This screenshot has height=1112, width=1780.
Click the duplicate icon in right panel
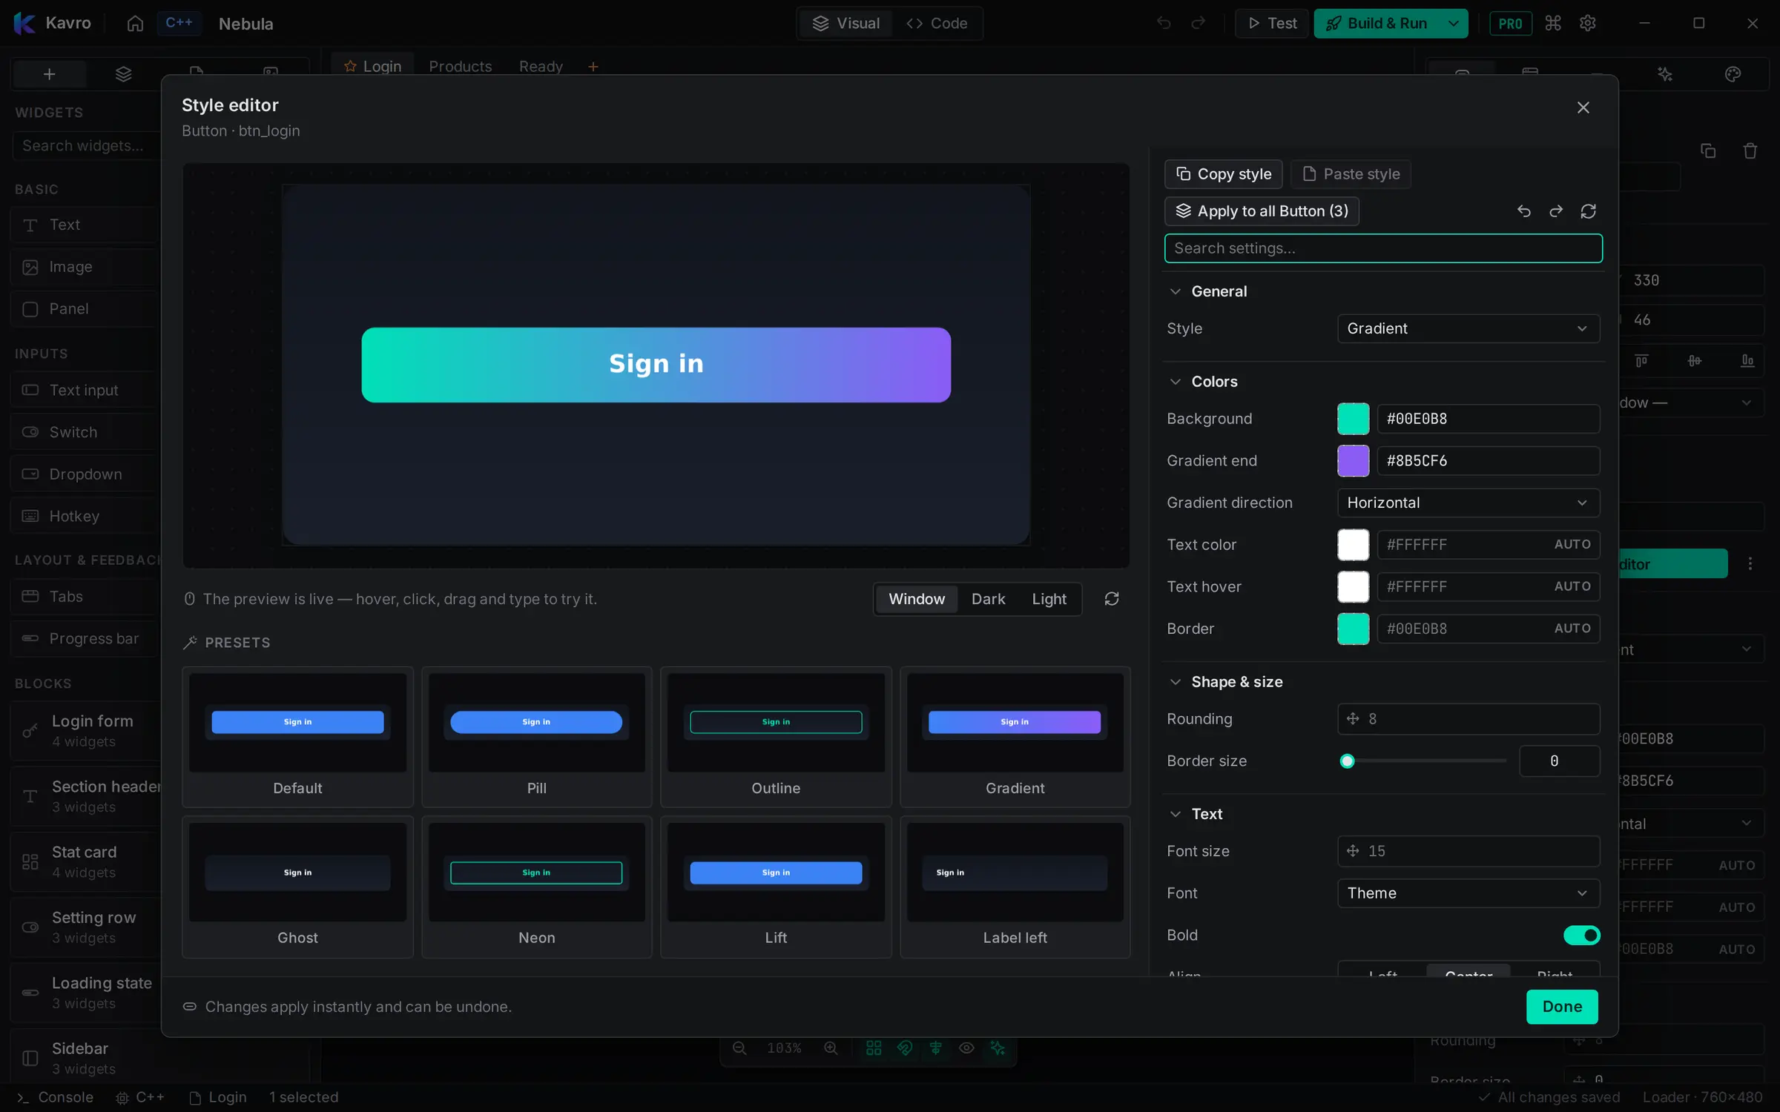tap(1708, 151)
